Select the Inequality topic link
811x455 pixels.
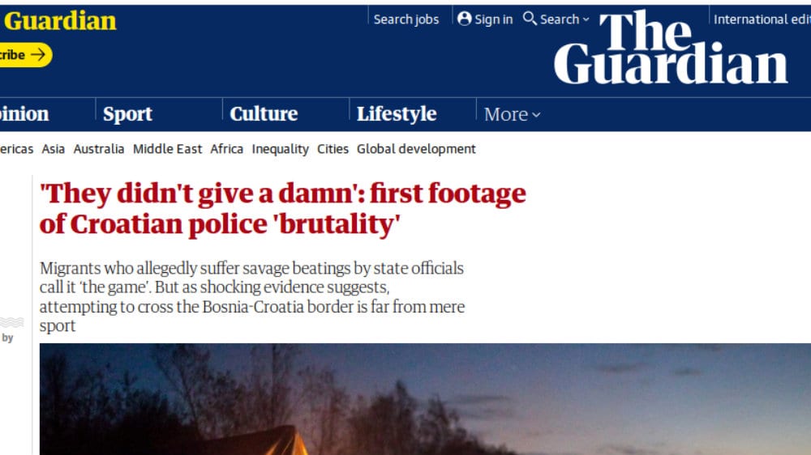[x=281, y=149]
